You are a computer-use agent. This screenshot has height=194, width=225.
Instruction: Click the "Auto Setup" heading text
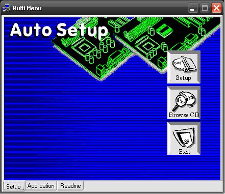pos(59,30)
